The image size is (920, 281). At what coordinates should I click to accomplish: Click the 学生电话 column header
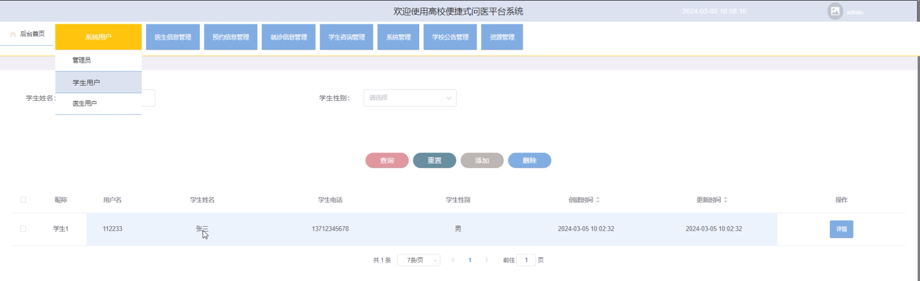[x=330, y=200]
